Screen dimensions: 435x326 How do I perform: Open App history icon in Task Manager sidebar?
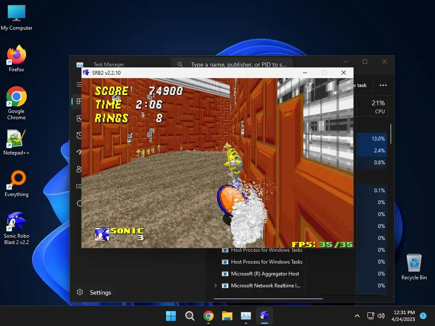[x=79, y=135]
